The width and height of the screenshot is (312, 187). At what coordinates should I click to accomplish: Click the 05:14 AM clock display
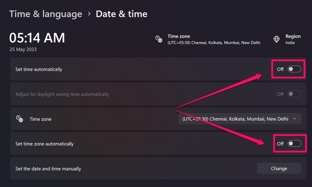click(x=37, y=38)
